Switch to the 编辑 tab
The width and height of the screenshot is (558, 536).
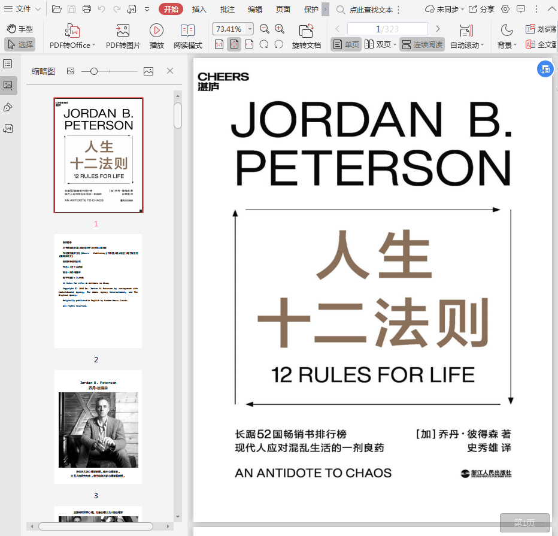(255, 9)
